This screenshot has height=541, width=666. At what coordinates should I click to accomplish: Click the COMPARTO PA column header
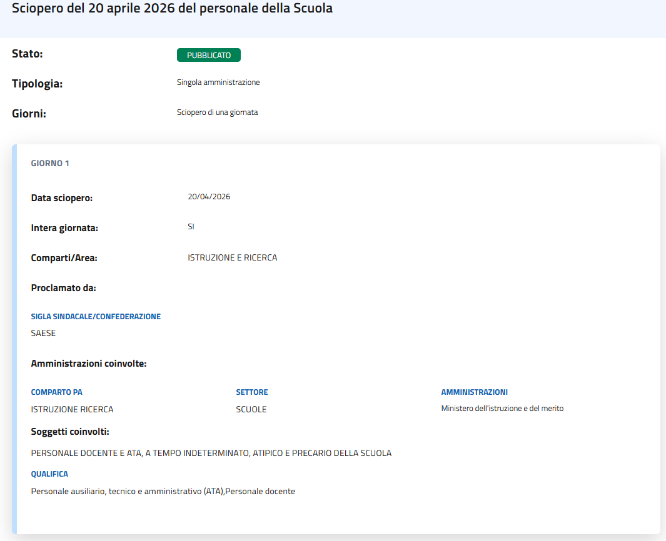pyautogui.click(x=57, y=392)
